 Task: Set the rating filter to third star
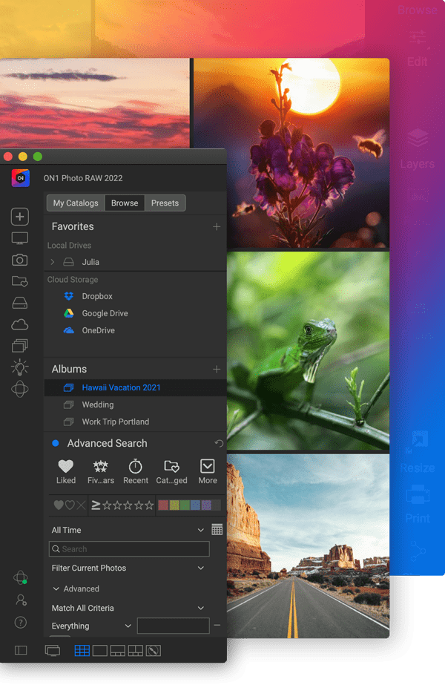(x=128, y=505)
